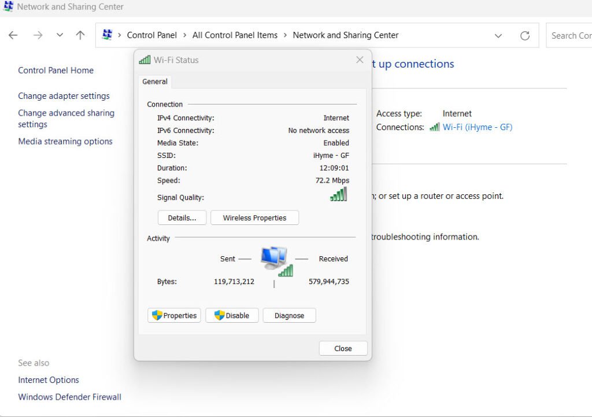Click the back arrow navigation icon
The height and width of the screenshot is (417, 592).
13,35
